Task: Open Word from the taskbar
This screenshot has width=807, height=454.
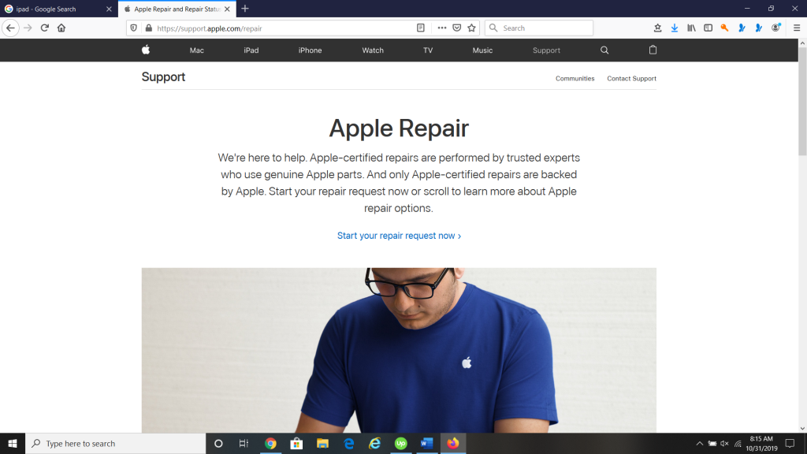Action: [426, 443]
